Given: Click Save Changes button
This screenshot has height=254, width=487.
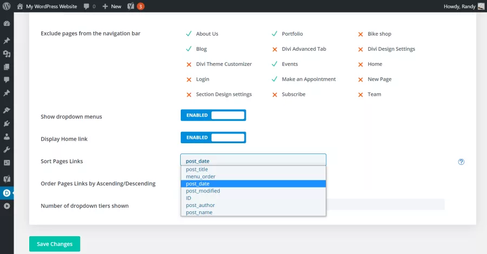Looking at the screenshot, I should click(x=55, y=244).
